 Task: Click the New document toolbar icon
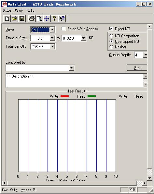7,19
